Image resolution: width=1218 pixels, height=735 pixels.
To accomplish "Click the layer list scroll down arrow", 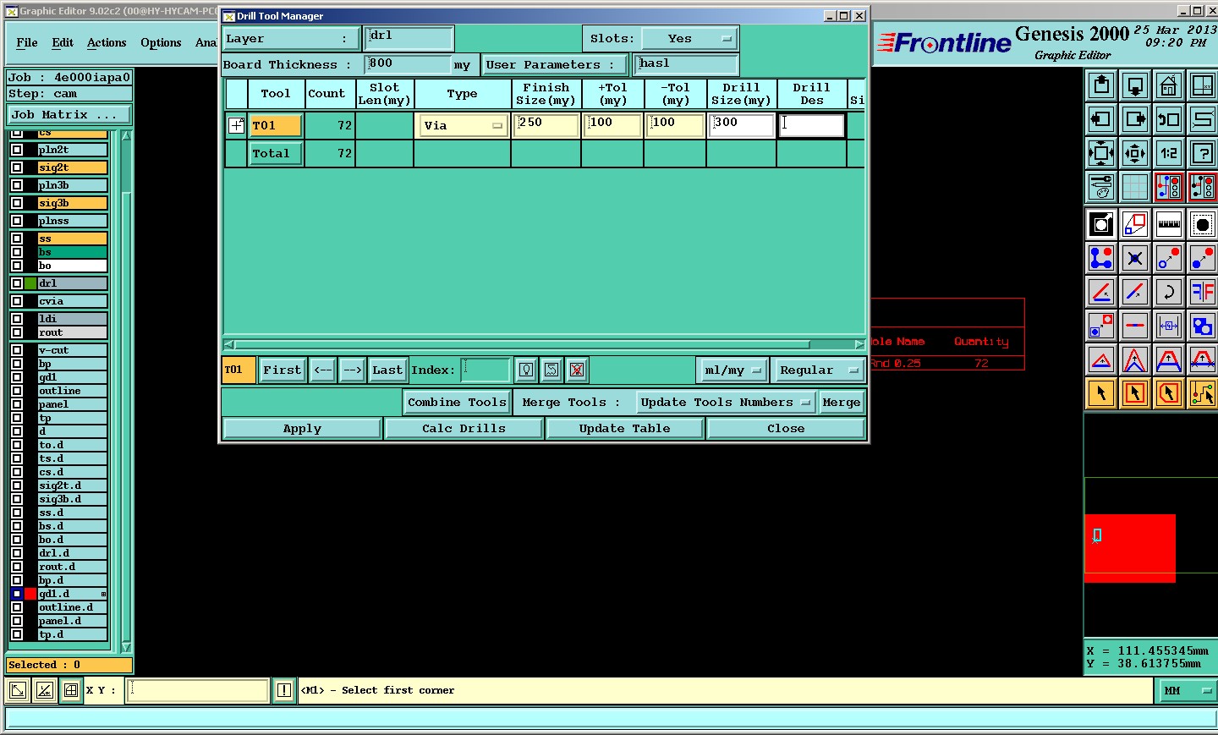I will click(126, 647).
